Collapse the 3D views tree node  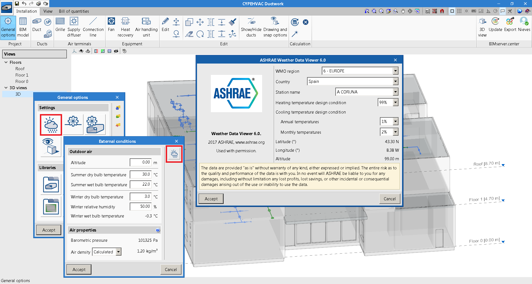tap(6, 88)
